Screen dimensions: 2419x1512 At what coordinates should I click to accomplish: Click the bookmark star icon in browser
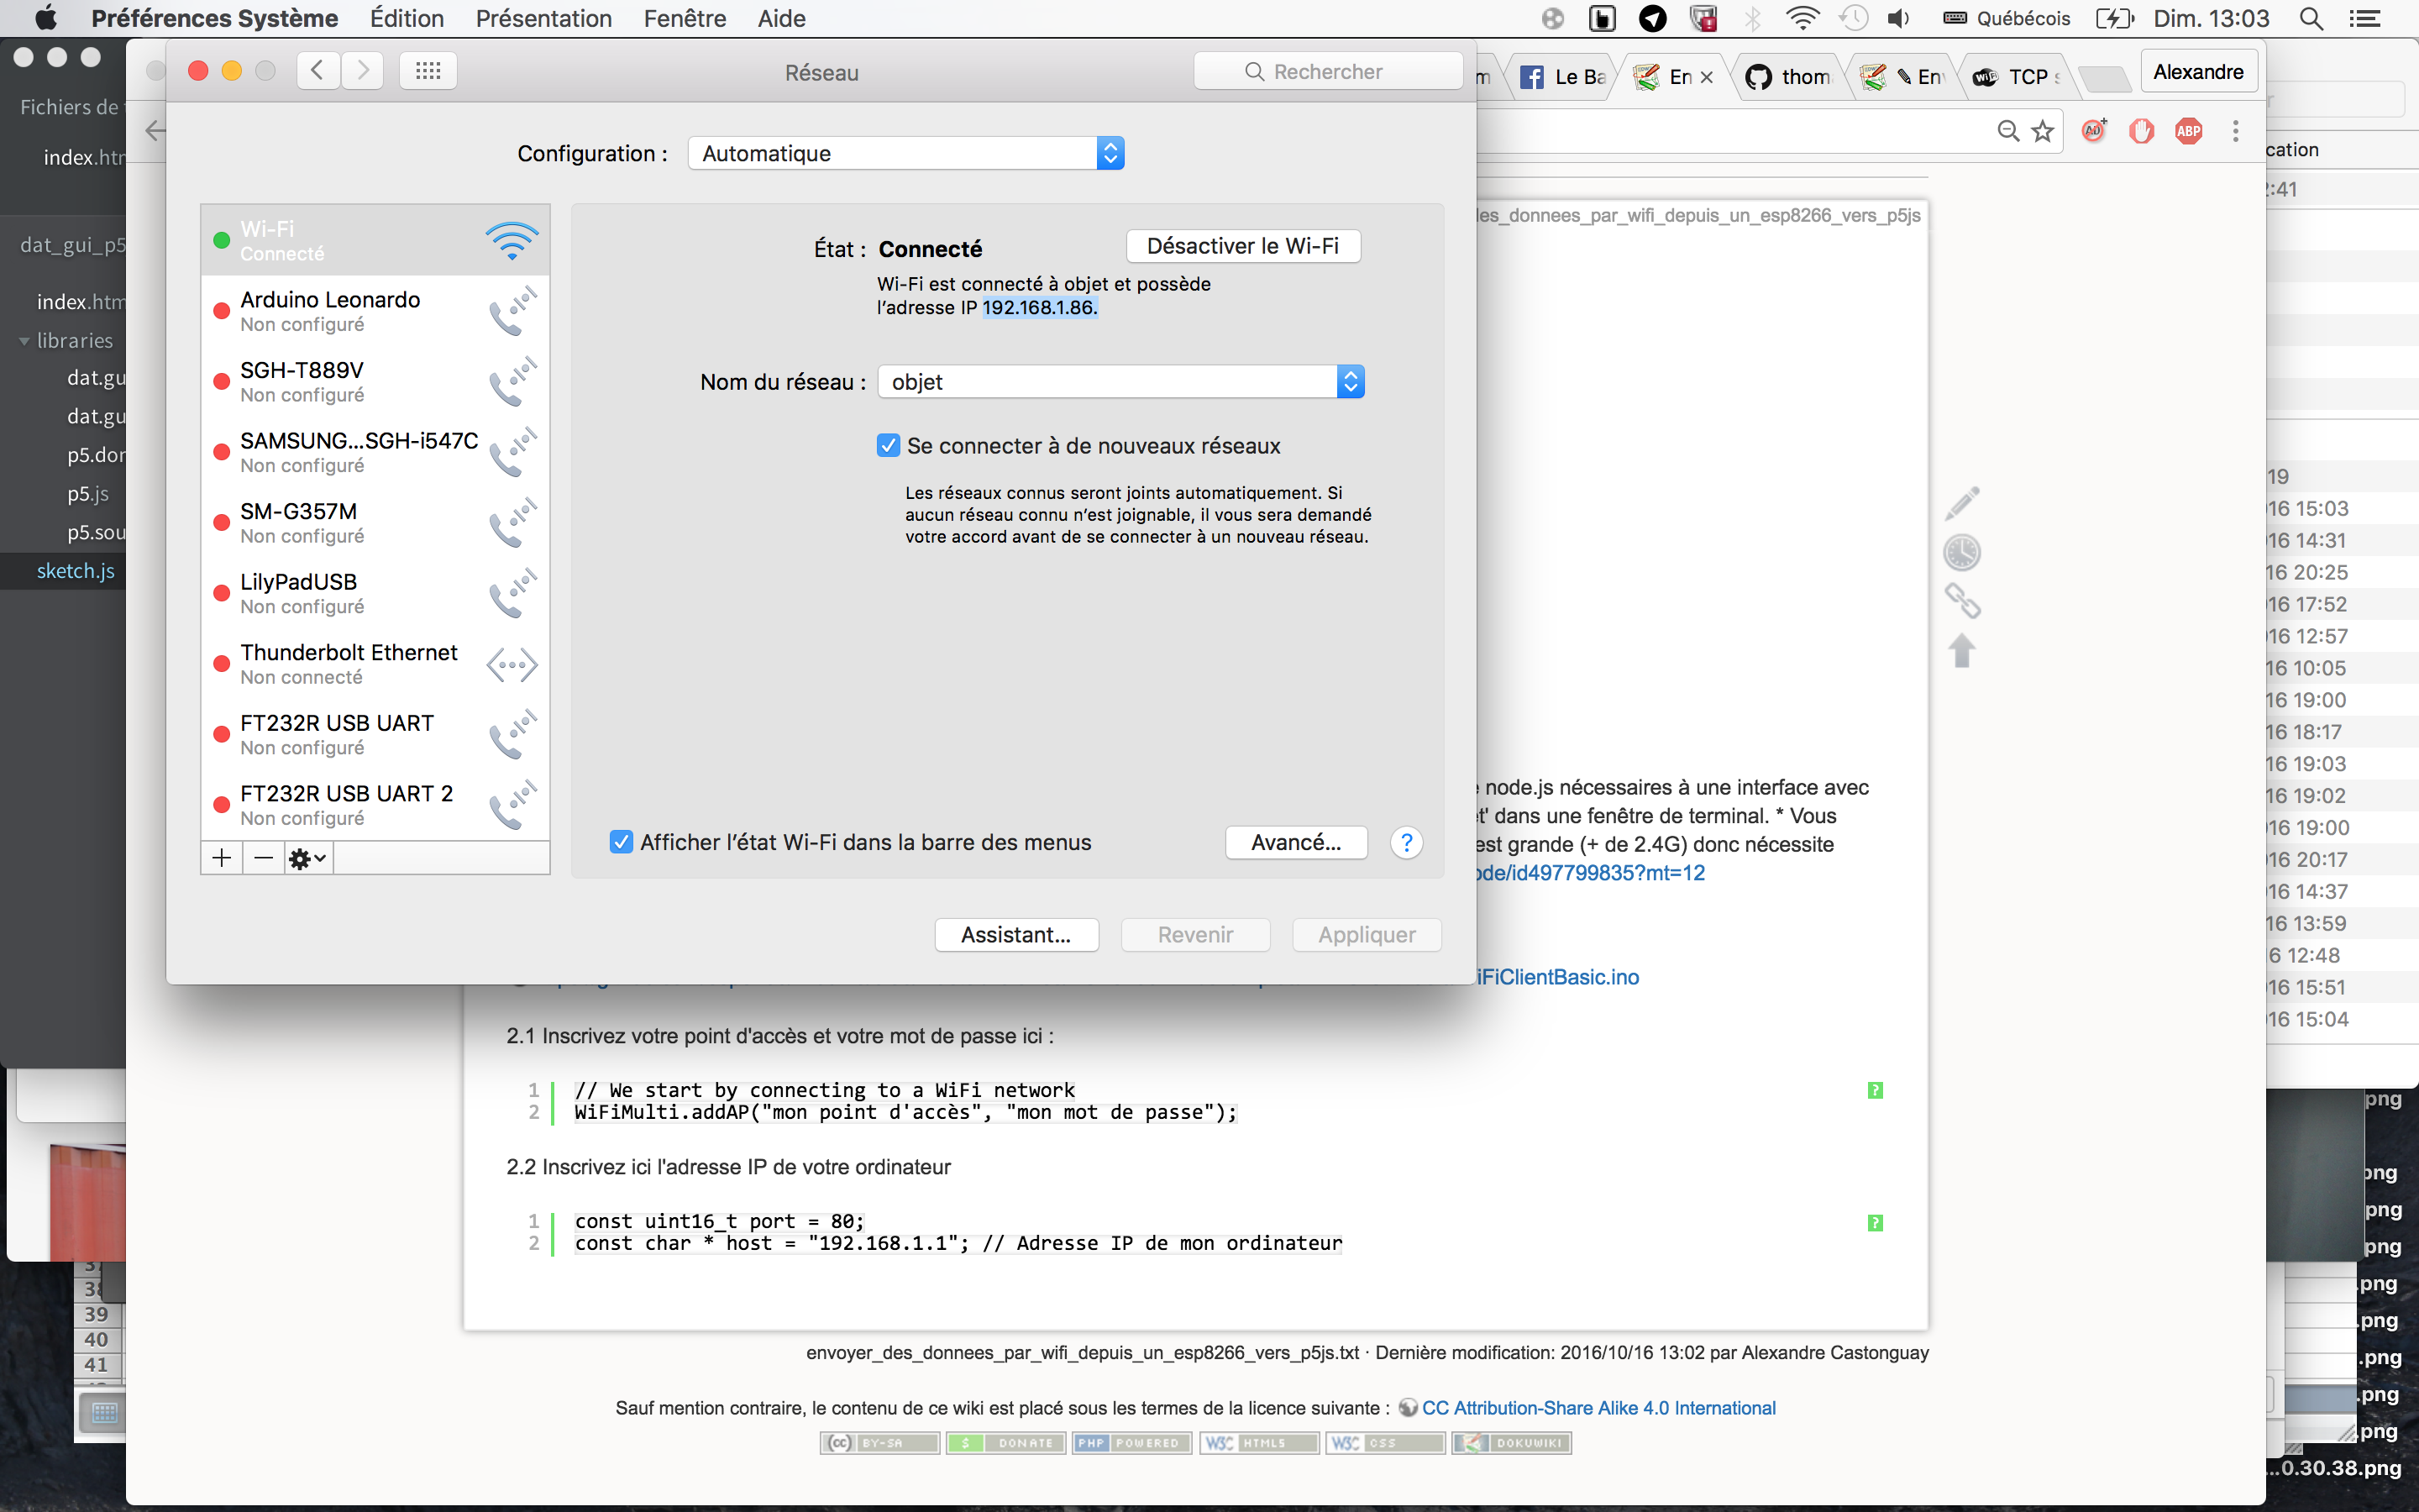(x=2042, y=131)
